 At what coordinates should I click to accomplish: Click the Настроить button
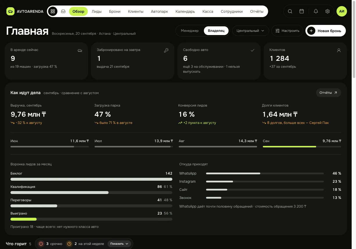coord(287,31)
